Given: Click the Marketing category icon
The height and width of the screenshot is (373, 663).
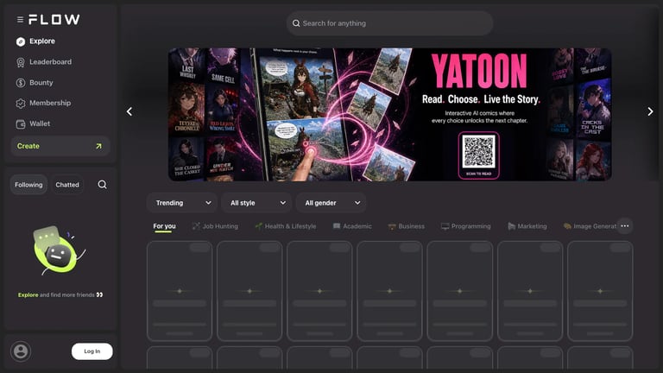Looking at the screenshot, I should [x=511, y=226].
